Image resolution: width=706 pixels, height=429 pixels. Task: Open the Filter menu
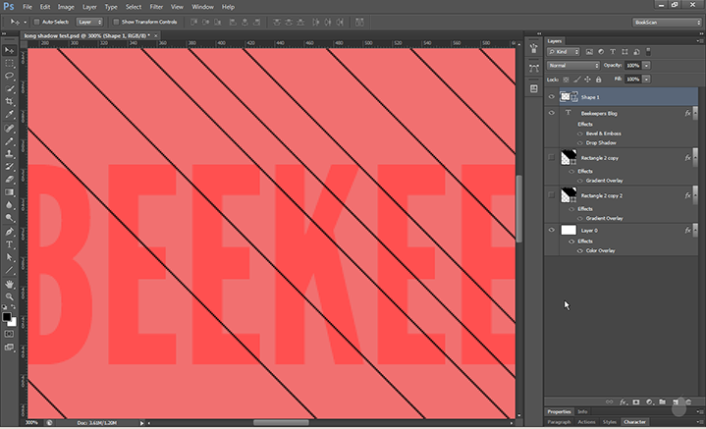pyautogui.click(x=156, y=6)
